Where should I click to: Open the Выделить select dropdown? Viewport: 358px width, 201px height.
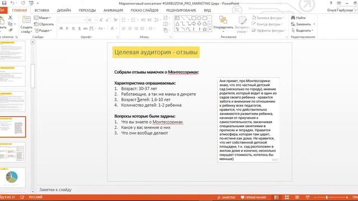click(302, 30)
